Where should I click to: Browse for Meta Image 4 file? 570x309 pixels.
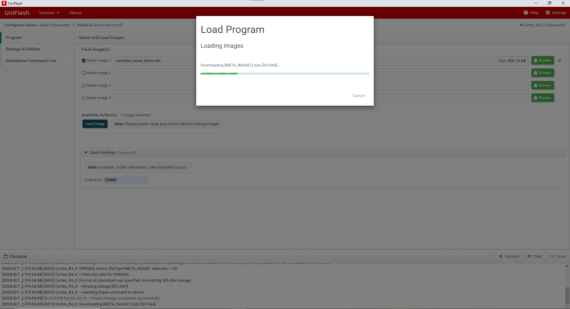tap(542, 98)
